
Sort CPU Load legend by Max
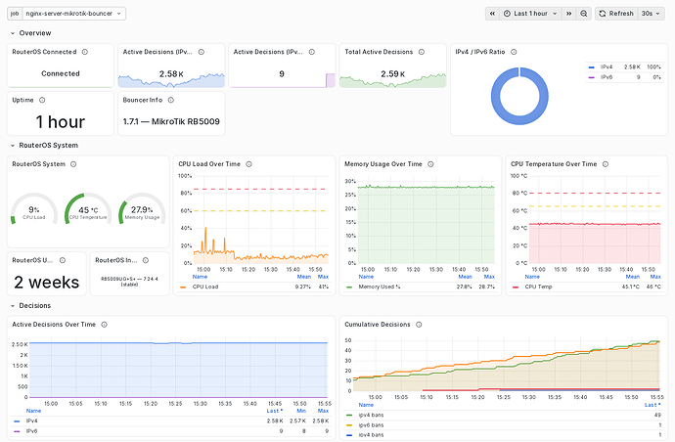(323, 277)
